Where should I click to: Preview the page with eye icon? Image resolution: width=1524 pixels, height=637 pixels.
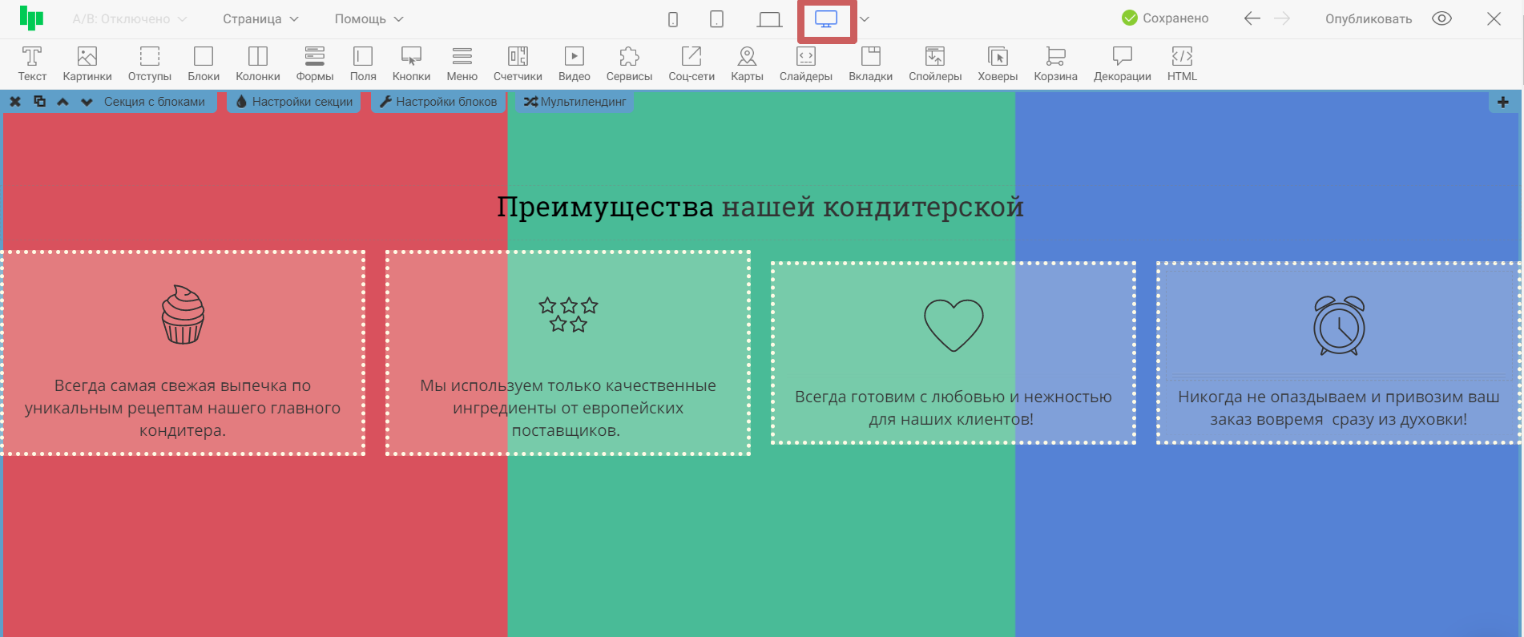[x=1441, y=19]
